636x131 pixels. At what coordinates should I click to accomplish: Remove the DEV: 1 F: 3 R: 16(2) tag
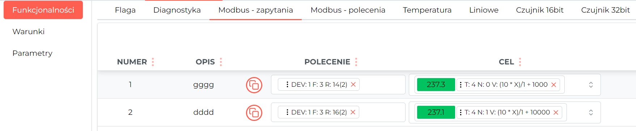pyautogui.click(x=353, y=112)
